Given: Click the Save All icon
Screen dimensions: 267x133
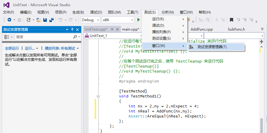Looking at the screenshot, I should (52, 20).
